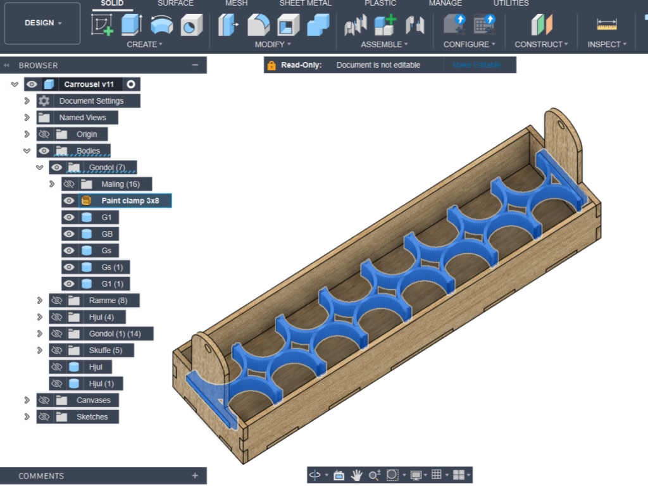Expand the Skuffe (5) folder
The width and height of the screenshot is (648, 486).
pos(39,351)
